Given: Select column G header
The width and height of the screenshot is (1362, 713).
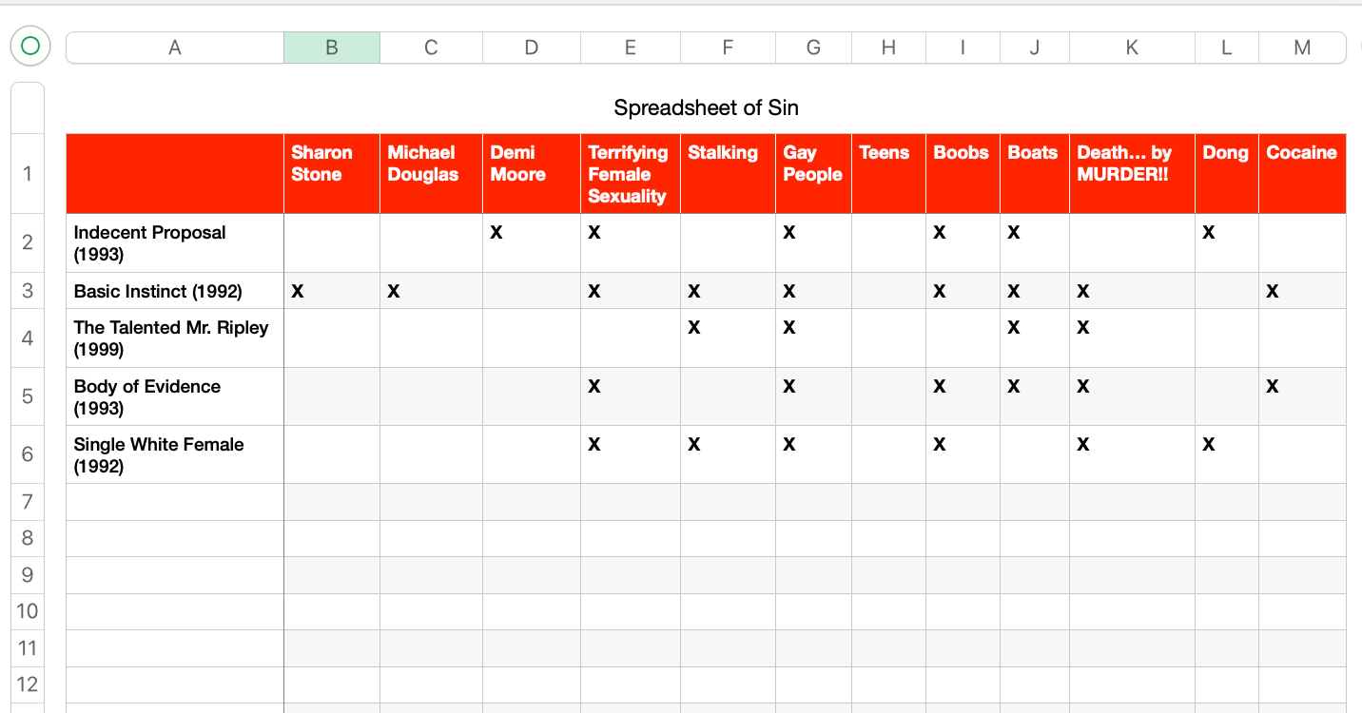Looking at the screenshot, I should click(x=813, y=48).
